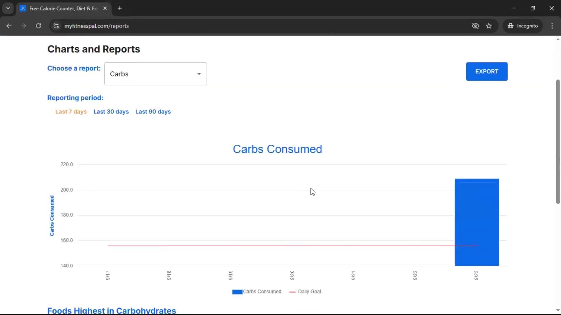Click the third-party cookies blocked eye icon
Screen dimensions: 561x315
pyautogui.click(x=475, y=26)
